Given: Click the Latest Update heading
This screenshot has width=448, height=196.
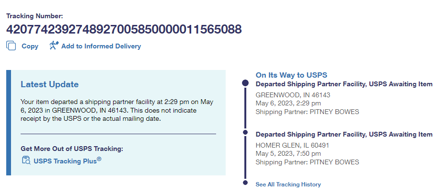Looking at the screenshot, I should click(49, 84).
